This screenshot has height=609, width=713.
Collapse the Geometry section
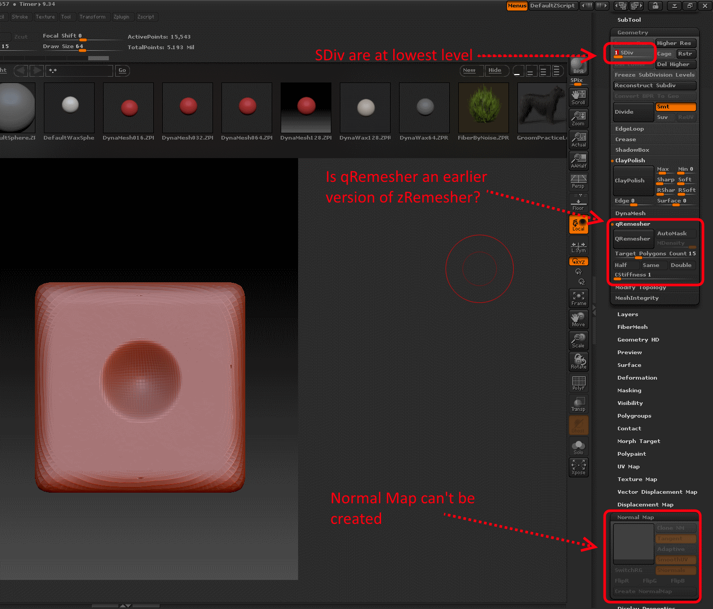click(x=633, y=33)
